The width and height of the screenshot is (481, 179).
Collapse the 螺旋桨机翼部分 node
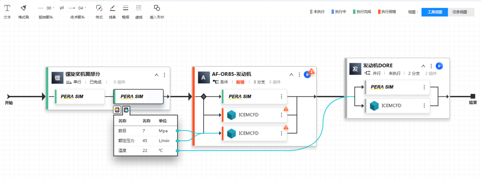click(x=156, y=75)
